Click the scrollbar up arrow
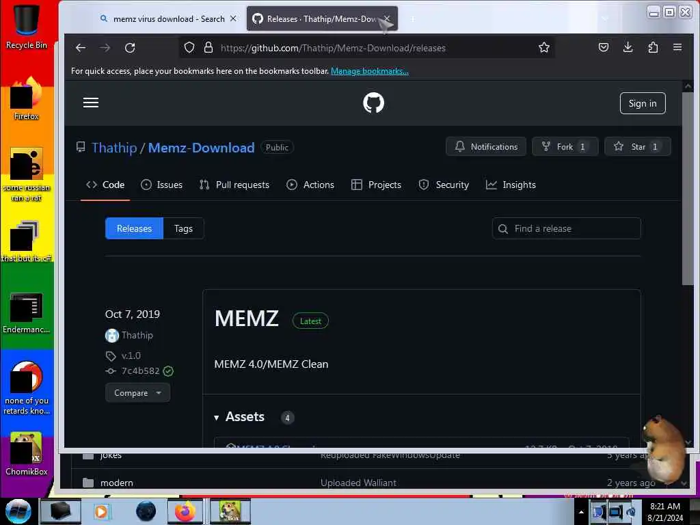700x525 pixels. coord(688,85)
